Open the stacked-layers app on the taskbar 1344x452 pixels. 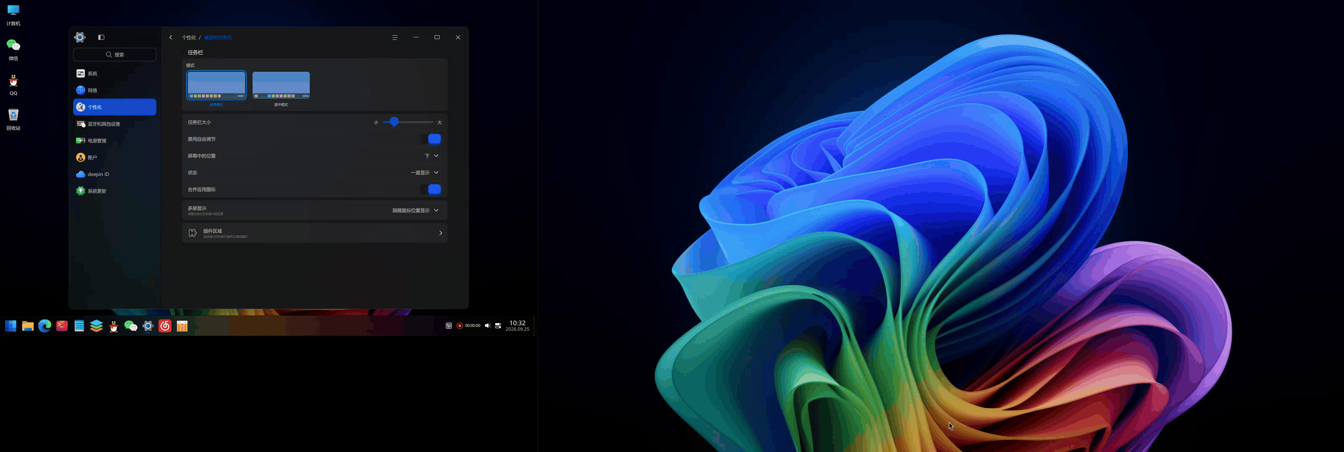point(97,326)
